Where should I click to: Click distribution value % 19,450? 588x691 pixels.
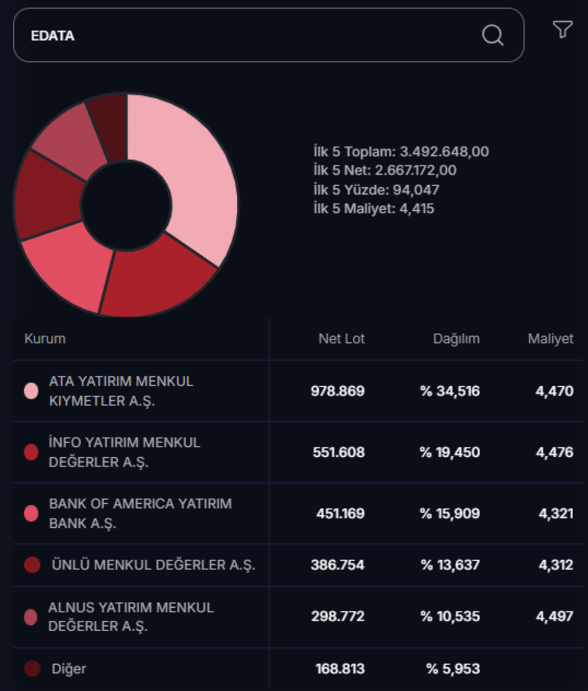coord(450,452)
